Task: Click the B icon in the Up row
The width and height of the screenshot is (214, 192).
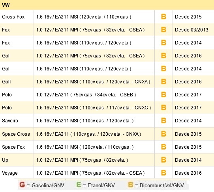Action: coord(163,160)
